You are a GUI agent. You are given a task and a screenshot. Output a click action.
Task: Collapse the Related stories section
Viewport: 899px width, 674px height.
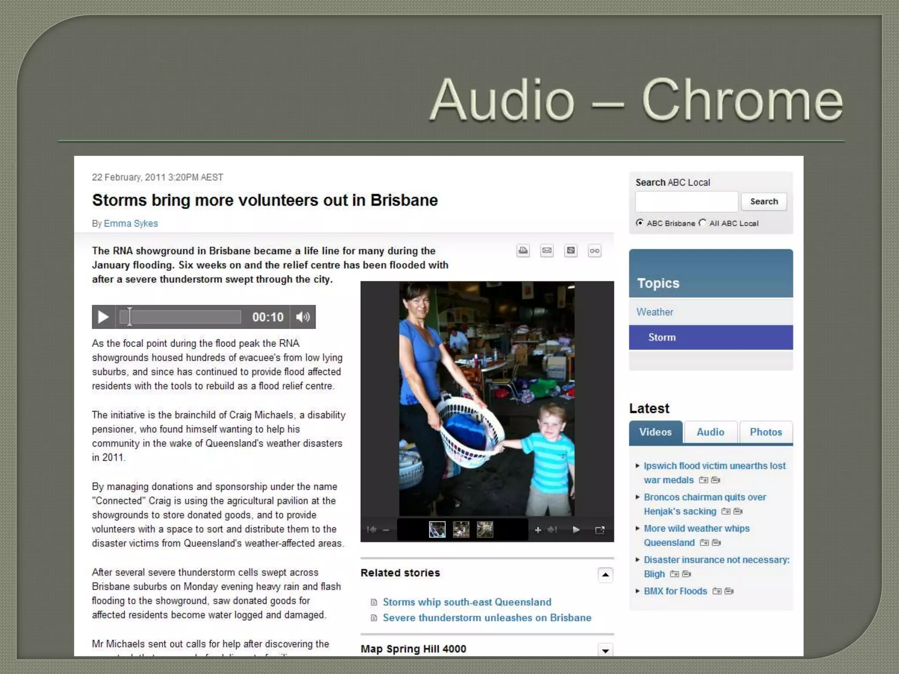(x=605, y=575)
